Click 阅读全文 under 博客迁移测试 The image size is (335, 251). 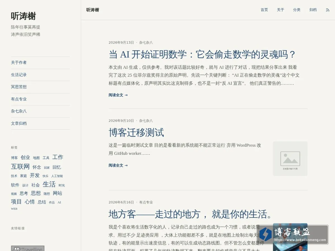(118, 165)
